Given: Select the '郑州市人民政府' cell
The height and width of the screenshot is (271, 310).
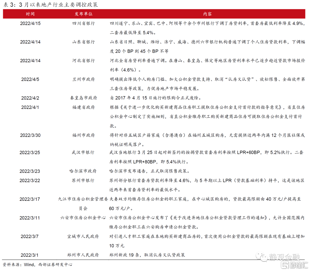Looking at the screenshot, I should (x=83, y=255).
